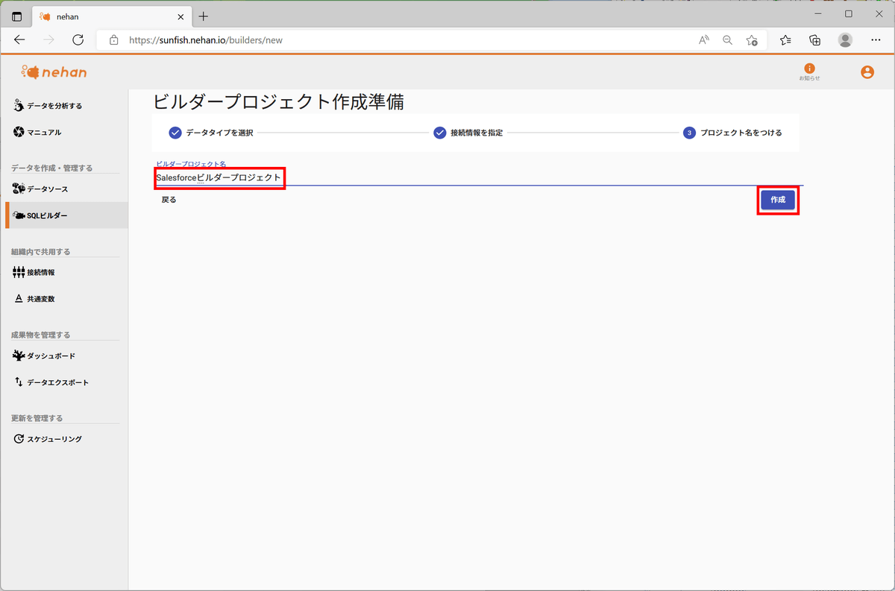
Task: Select the nehan browser tab
Action: tap(113, 16)
